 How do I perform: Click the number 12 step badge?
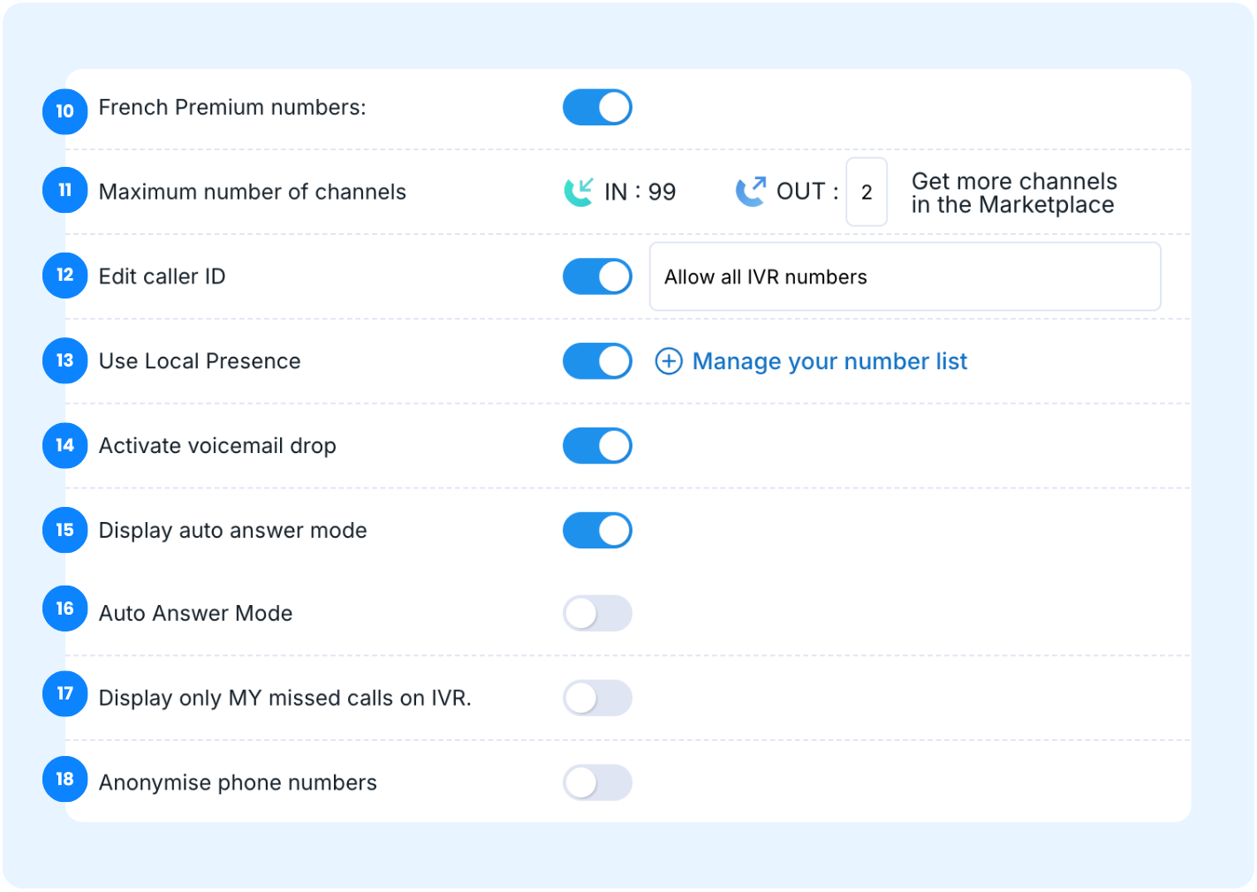tap(65, 276)
